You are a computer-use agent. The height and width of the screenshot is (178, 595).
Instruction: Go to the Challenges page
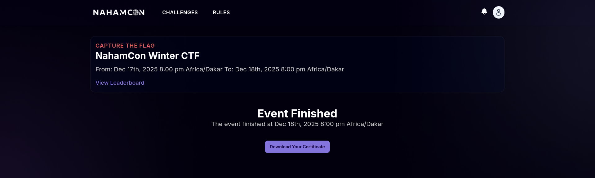click(180, 12)
